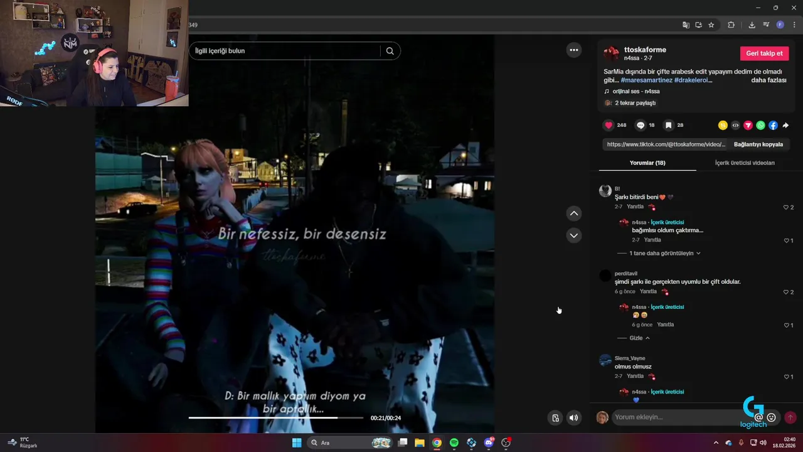Open Windows Start menu
Image resolution: width=803 pixels, height=452 pixels.
point(297,443)
